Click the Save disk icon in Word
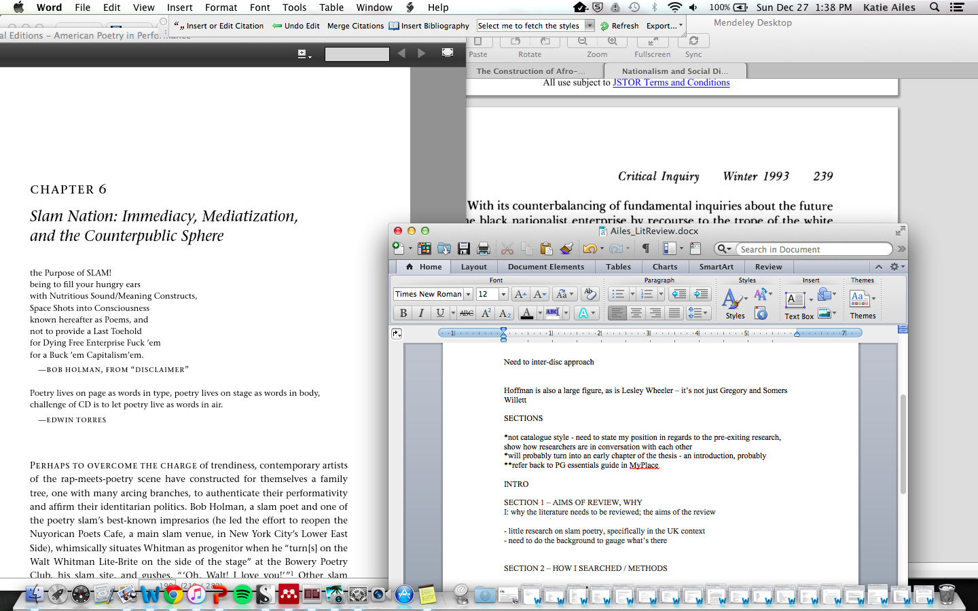 tap(464, 249)
